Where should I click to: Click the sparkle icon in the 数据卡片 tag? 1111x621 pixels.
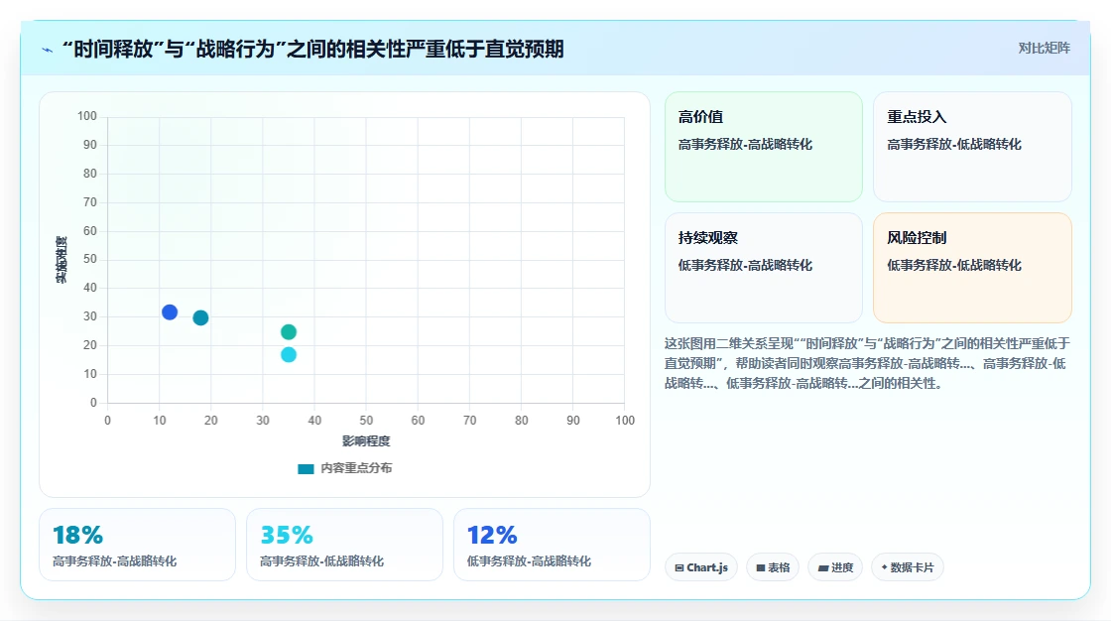(x=884, y=567)
